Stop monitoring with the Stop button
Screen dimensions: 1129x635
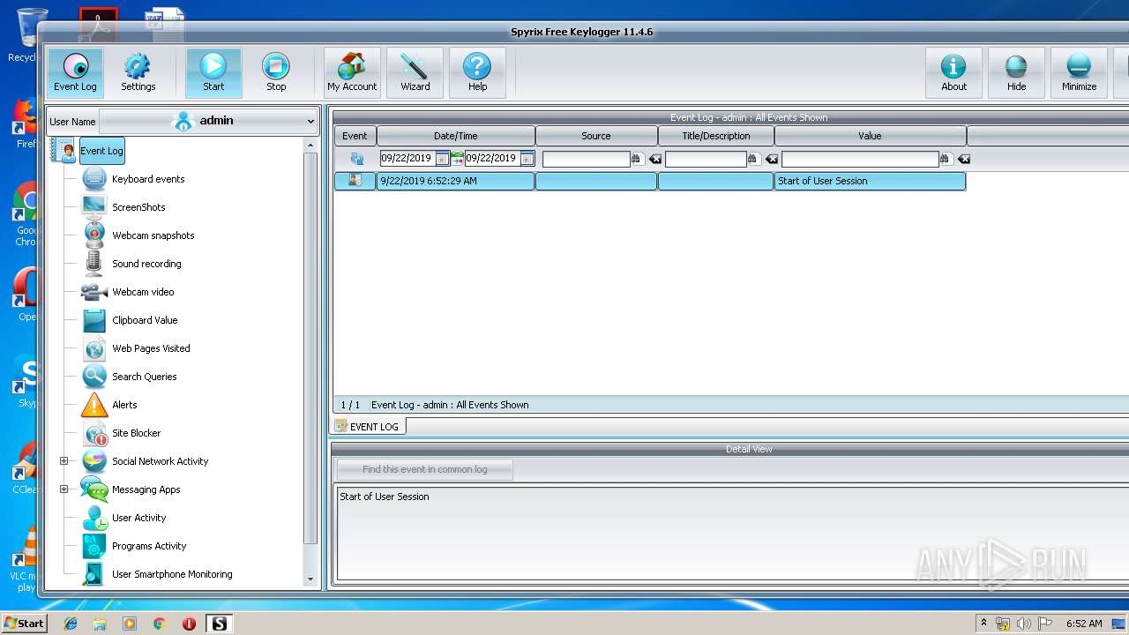point(276,72)
